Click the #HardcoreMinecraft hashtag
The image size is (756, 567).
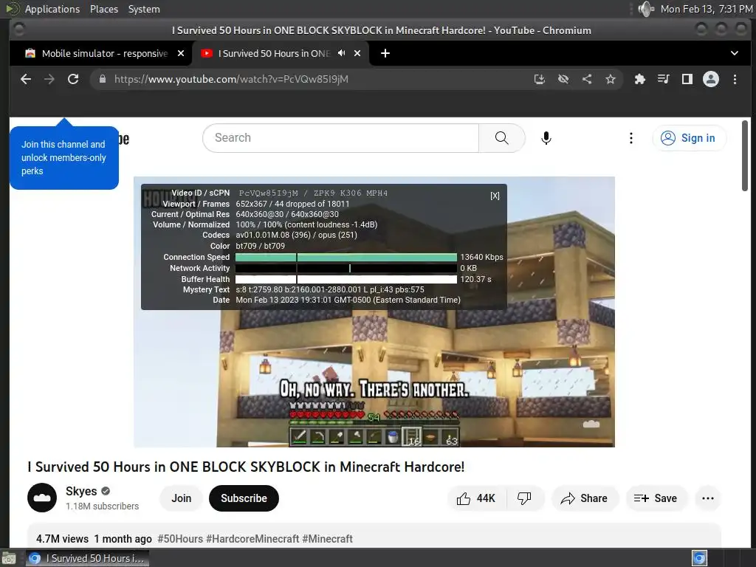252,538
